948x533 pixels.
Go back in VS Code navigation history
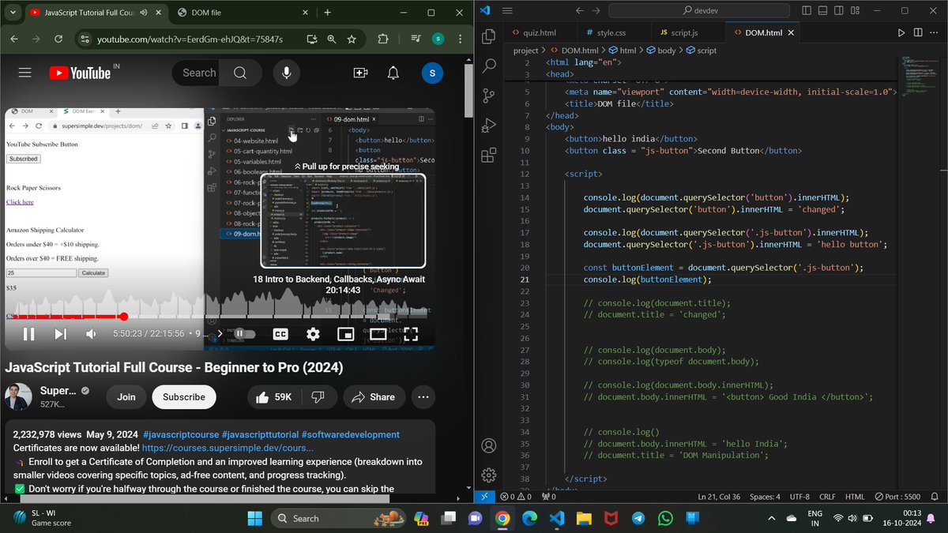(579, 10)
